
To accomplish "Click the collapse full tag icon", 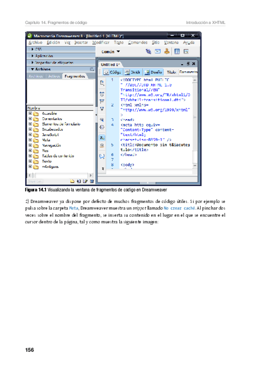I will pos(102,94).
